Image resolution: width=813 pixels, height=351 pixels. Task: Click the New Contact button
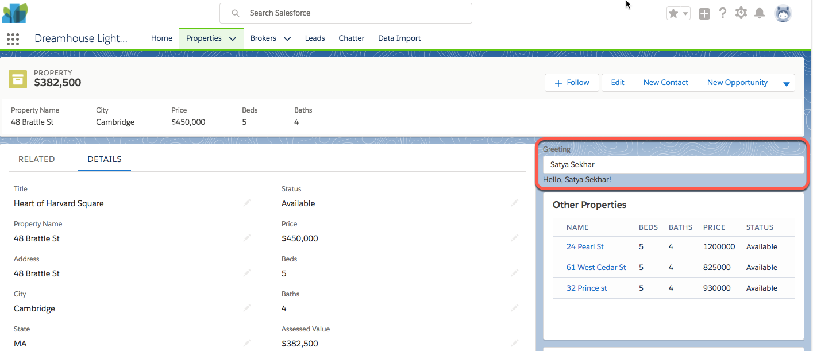coord(666,83)
